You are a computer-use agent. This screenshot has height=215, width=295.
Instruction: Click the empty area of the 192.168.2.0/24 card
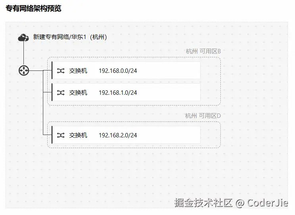(168, 135)
